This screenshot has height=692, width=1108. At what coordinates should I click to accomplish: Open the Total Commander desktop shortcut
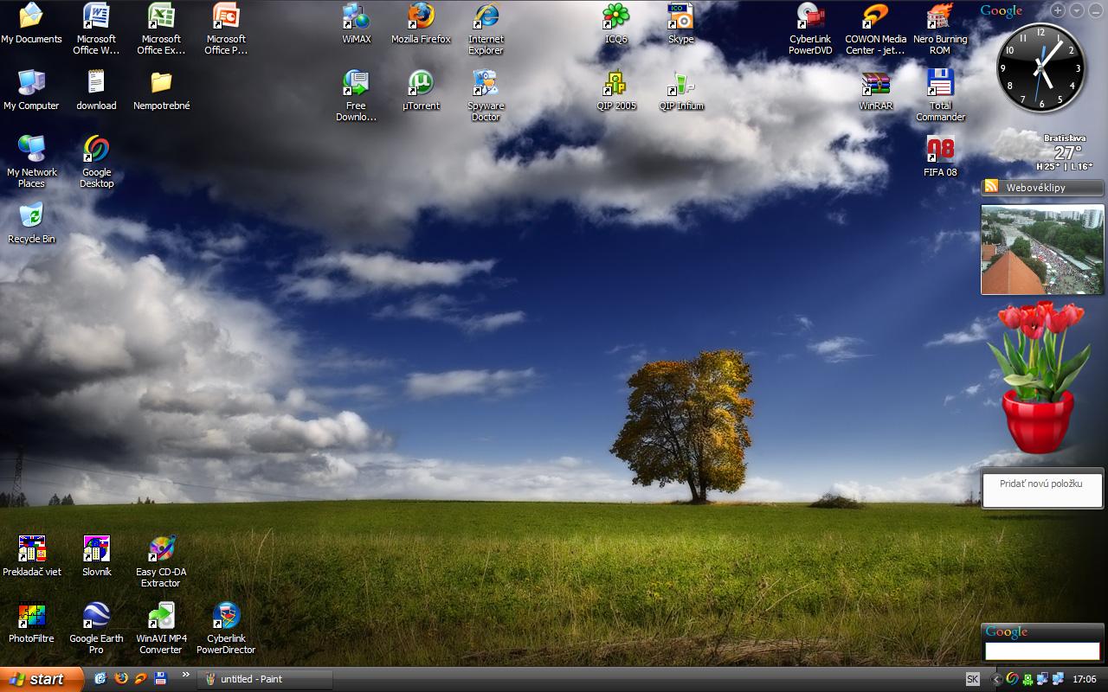click(x=940, y=84)
